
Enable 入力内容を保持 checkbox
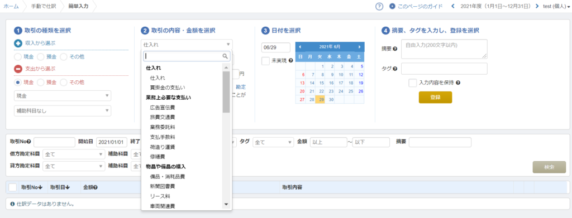[413, 83]
